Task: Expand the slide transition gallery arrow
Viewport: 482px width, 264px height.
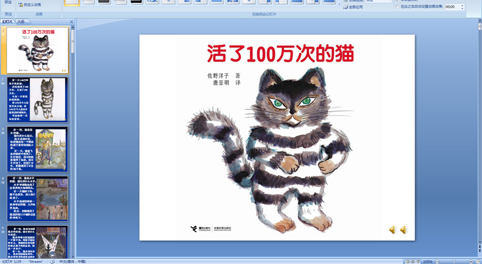Action: click(x=339, y=4)
